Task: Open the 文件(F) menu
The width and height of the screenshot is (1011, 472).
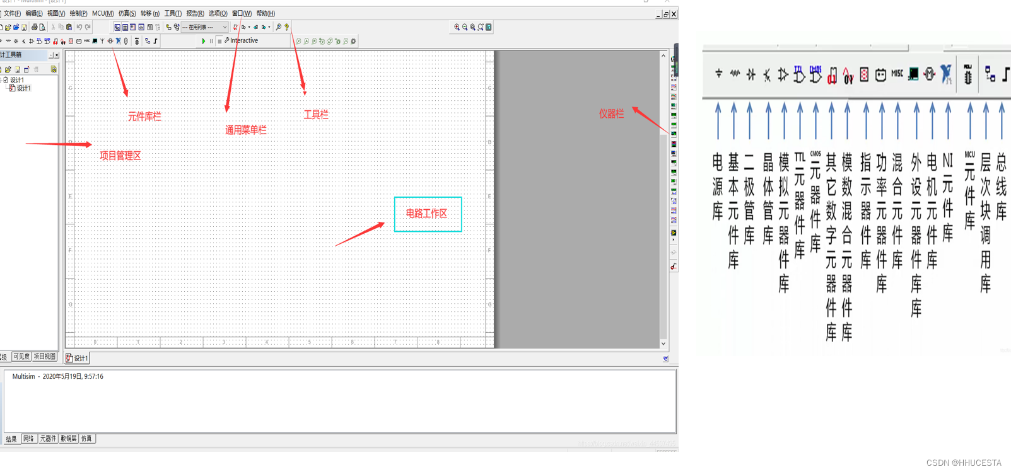Action: coord(12,13)
